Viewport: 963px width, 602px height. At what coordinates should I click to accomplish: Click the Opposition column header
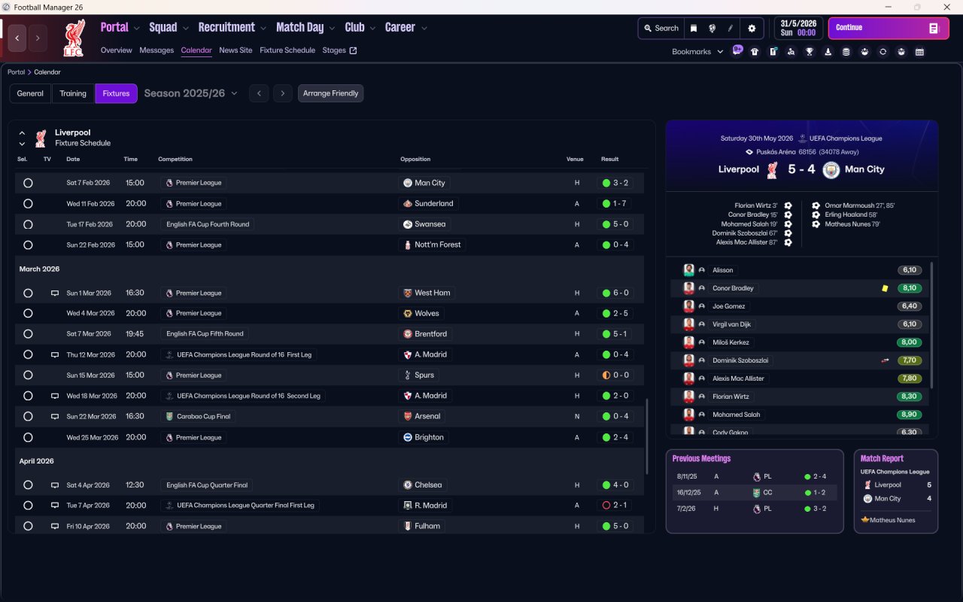tap(415, 160)
